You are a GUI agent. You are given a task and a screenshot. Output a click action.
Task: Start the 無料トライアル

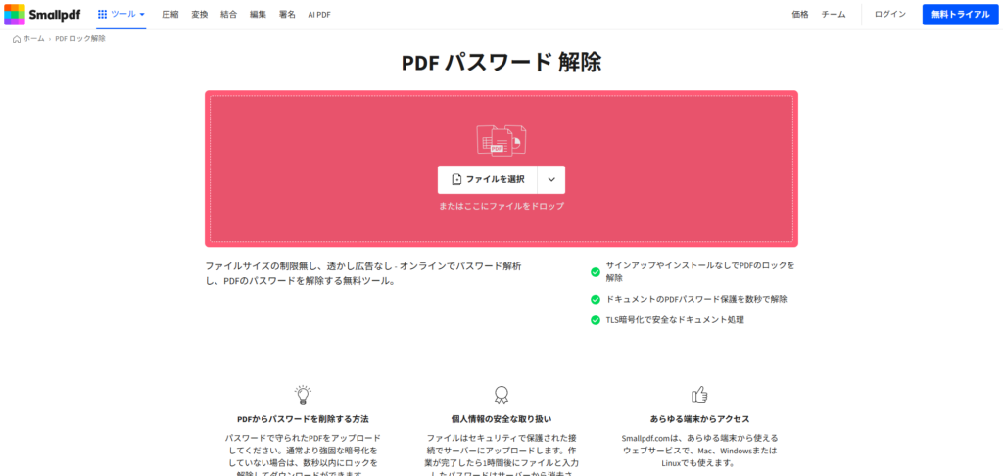[x=960, y=14]
